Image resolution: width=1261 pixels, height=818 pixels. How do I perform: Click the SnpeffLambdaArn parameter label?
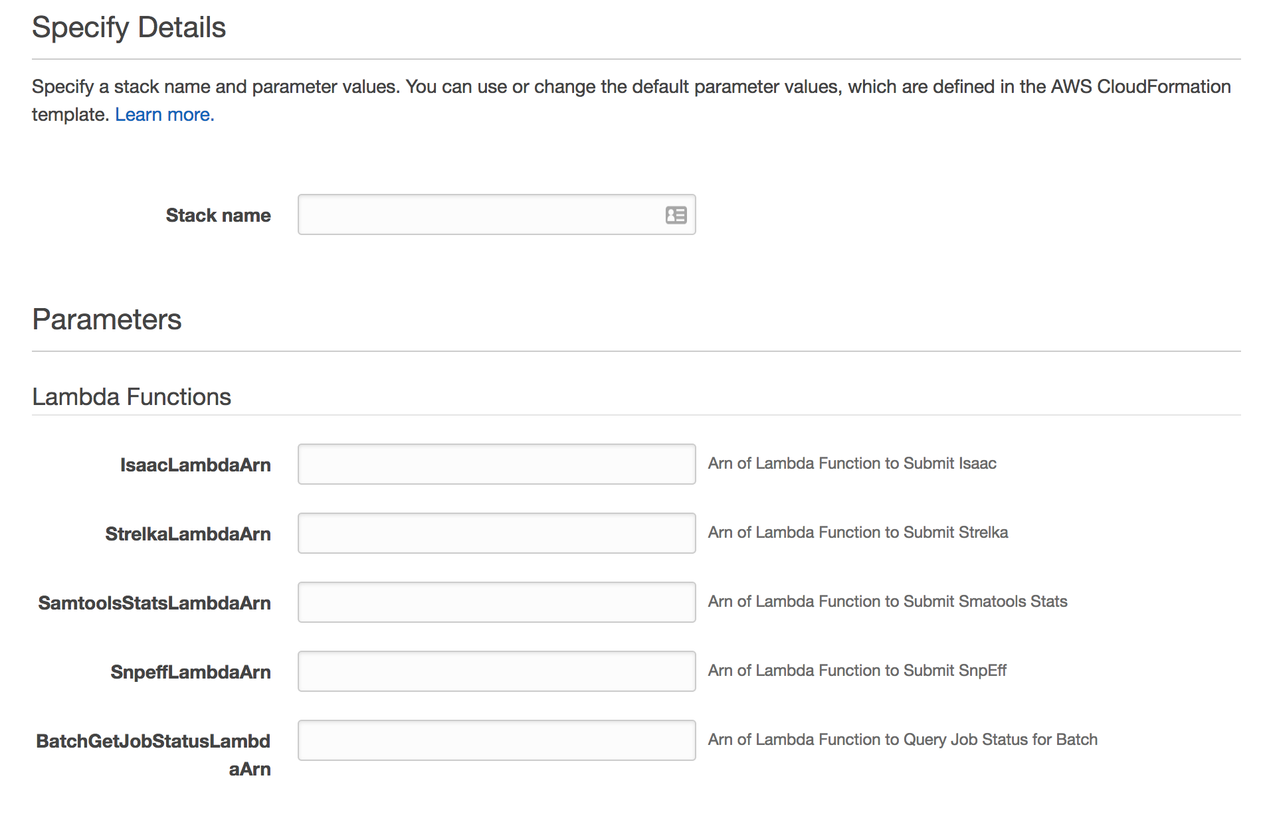191,672
